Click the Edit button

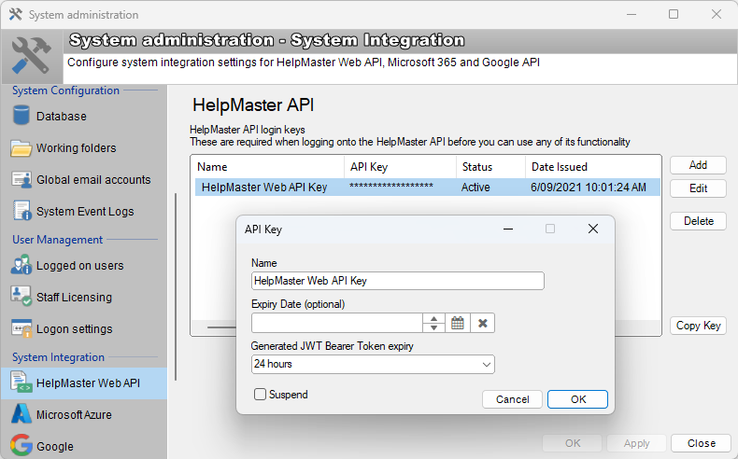(x=698, y=188)
